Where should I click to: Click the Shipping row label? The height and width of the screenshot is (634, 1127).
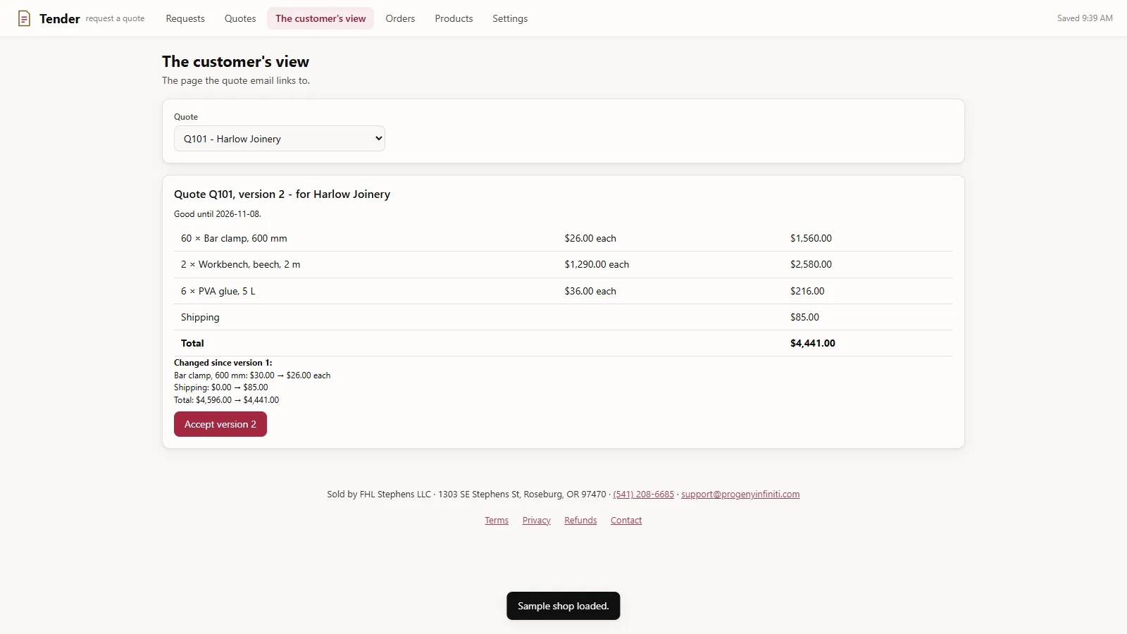tap(200, 317)
